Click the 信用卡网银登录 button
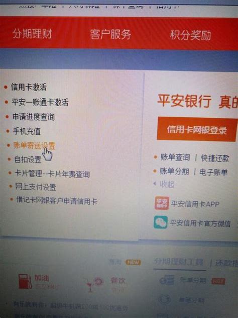238x318 pixels. 197,129
